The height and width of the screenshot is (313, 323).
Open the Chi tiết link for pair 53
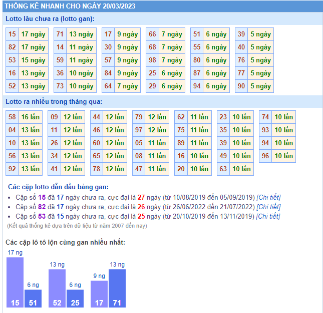click(268, 216)
